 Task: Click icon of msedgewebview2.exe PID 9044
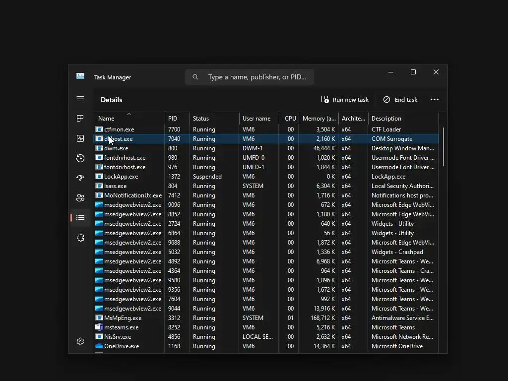[x=99, y=309]
